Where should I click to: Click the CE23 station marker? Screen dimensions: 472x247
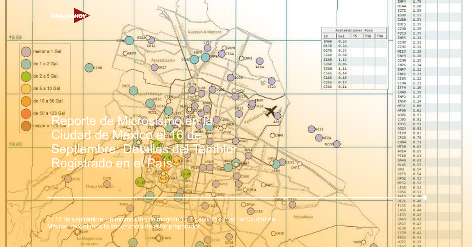tap(271, 81)
